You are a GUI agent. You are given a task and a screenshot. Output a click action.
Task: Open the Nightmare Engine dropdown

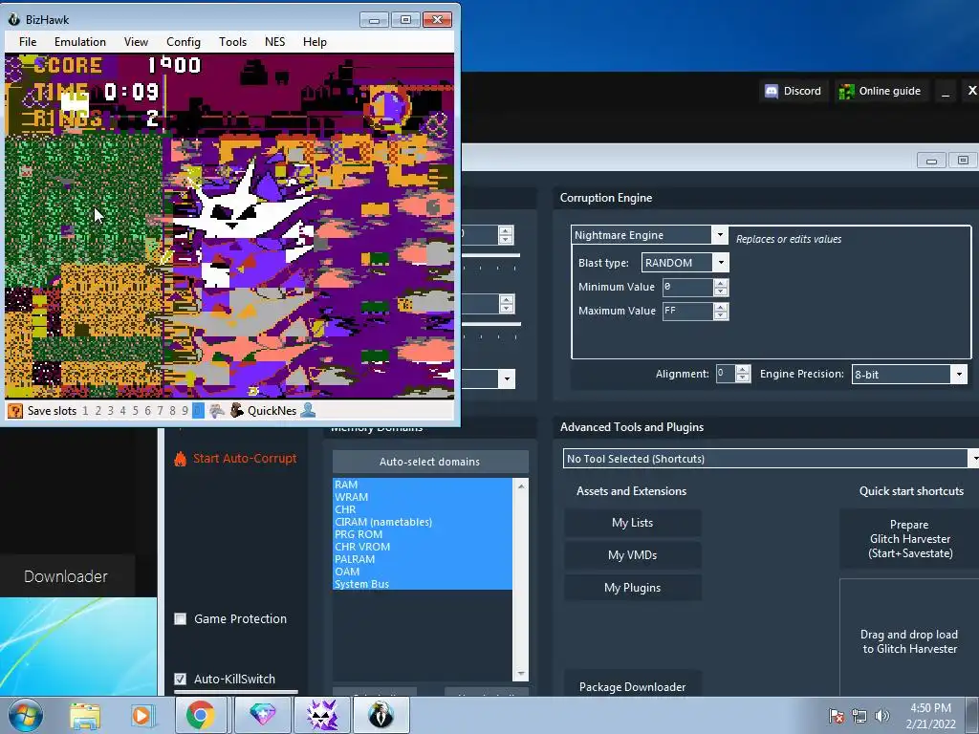[x=720, y=235]
